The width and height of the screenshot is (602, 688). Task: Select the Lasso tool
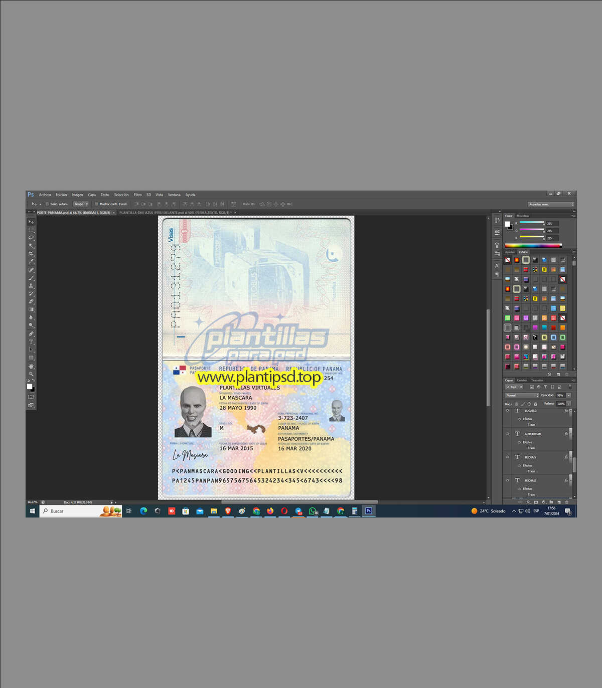coord(31,238)
